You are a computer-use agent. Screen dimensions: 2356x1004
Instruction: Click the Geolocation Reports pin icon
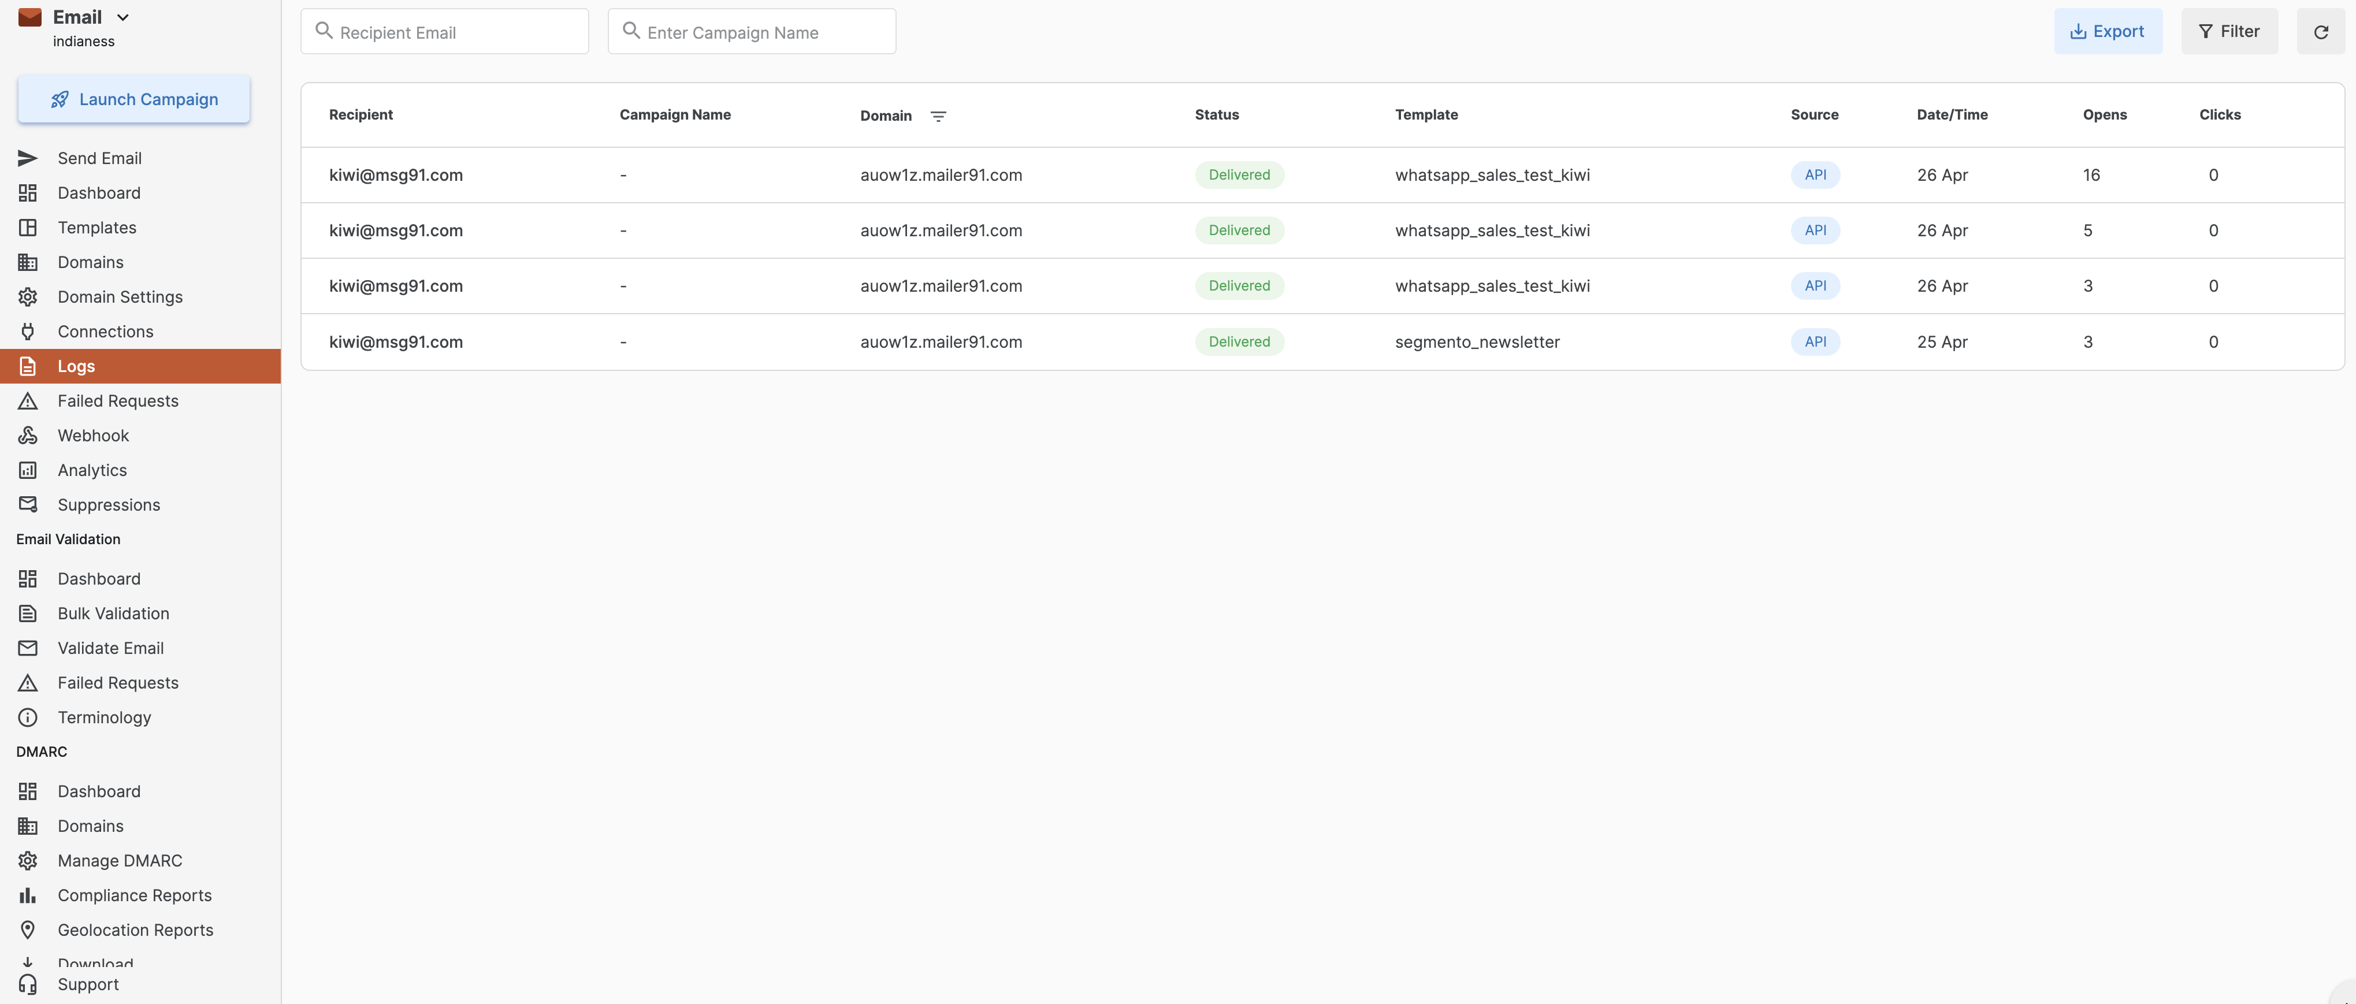[x=27, y=930]
